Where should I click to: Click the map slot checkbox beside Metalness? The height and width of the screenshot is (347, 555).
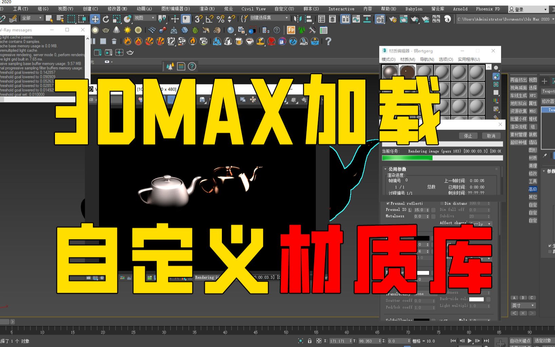pyautogui.click(x=433, y=216)
